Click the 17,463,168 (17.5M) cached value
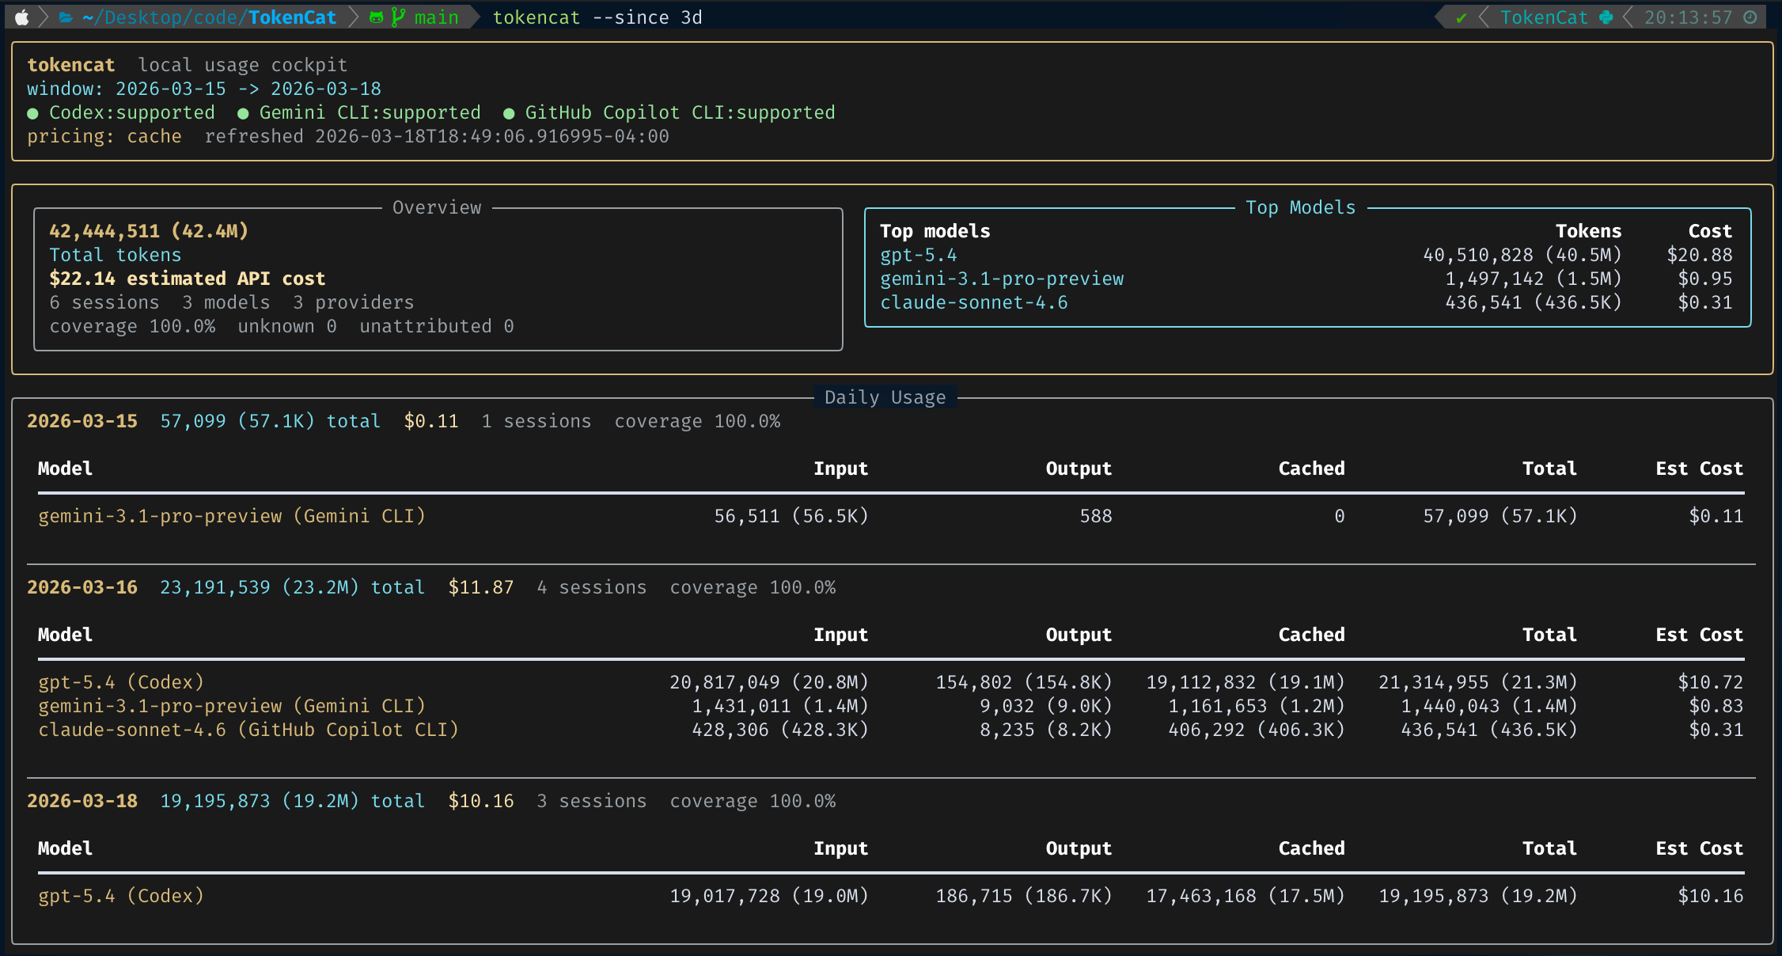This screenshot has height=956, width=1782. pos(1246,896)
